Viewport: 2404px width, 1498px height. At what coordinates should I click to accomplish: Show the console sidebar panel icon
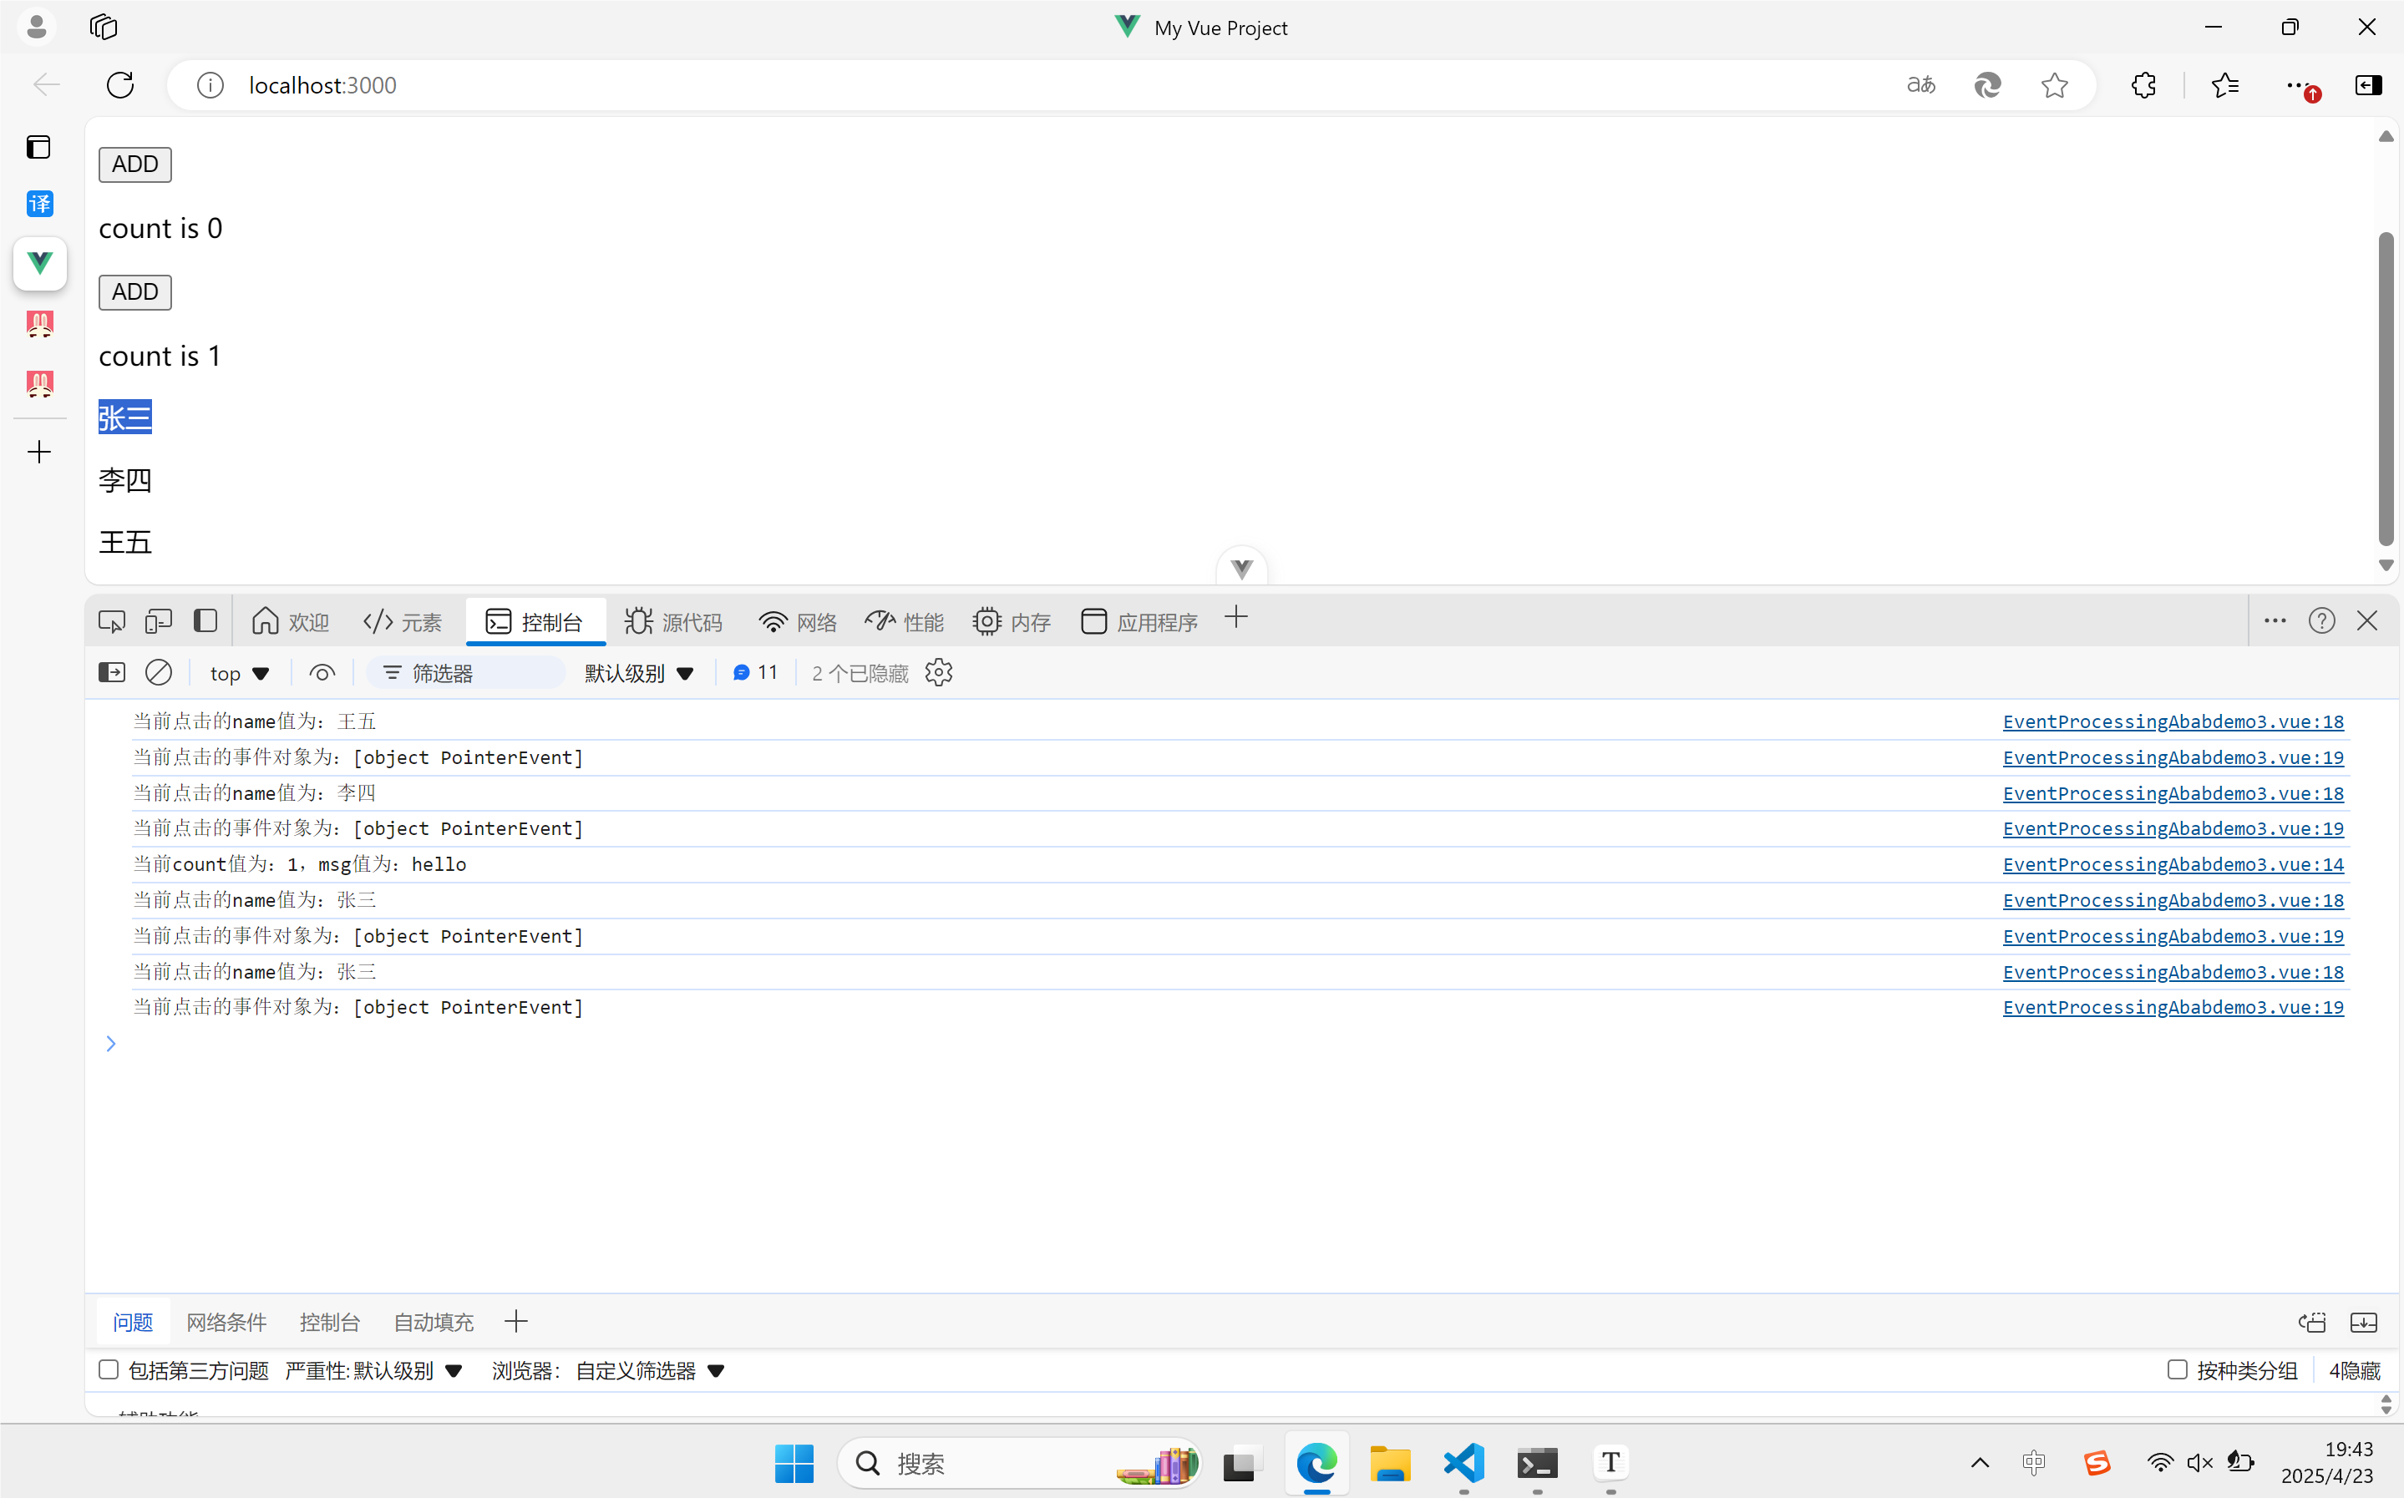coord(112,673)
